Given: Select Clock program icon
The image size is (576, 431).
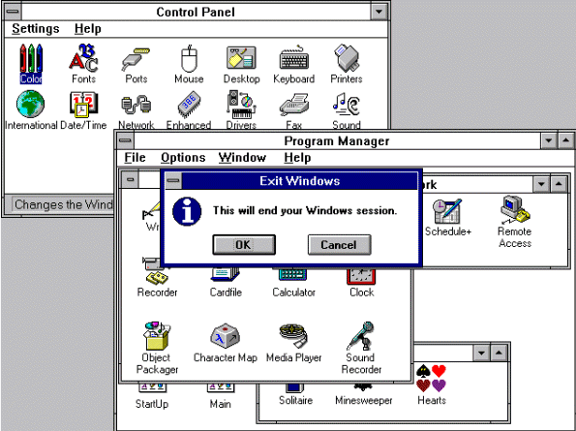Looking at the screenshot, I should click(x=362, y=282).
